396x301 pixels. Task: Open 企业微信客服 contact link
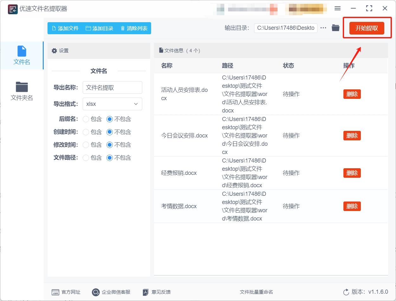pyautogui.click(x=111, y=292)
